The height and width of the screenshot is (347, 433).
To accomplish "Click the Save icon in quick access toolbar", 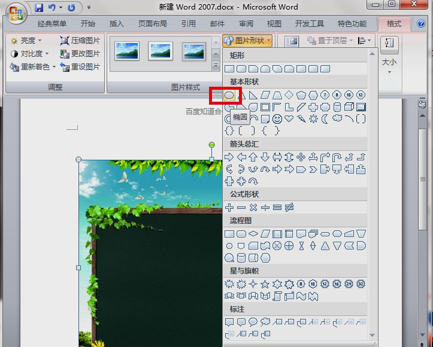I will tap(39, 7).
